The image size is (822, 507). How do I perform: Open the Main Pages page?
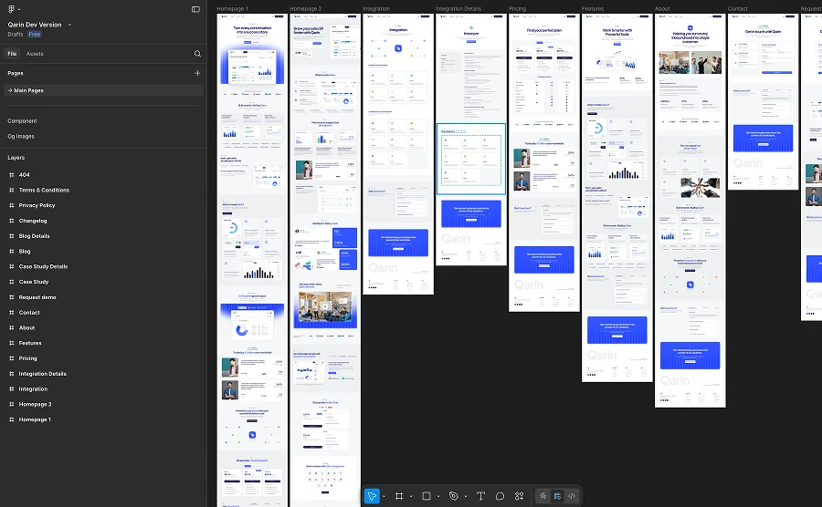[102, 90]
